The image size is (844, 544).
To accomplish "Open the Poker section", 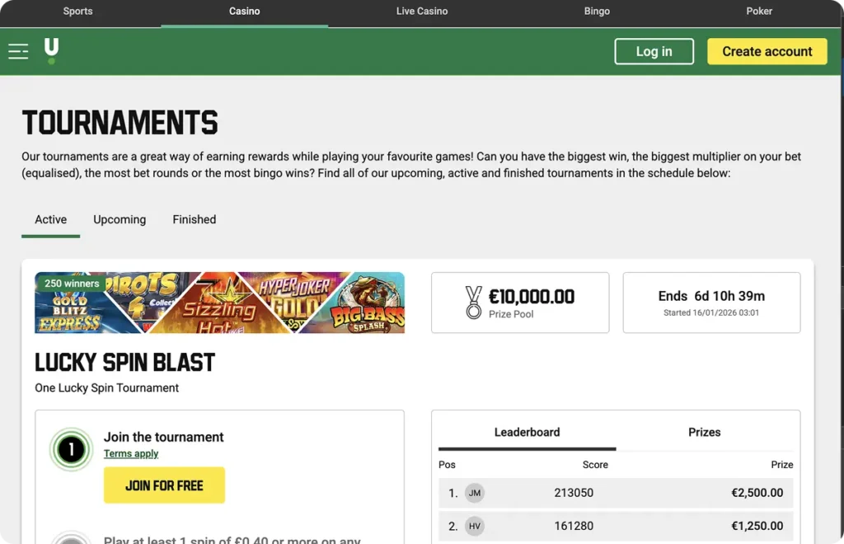I will 758,12.
